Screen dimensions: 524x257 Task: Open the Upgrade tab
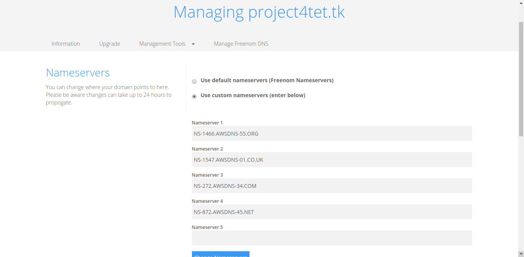tap(109, 44)
